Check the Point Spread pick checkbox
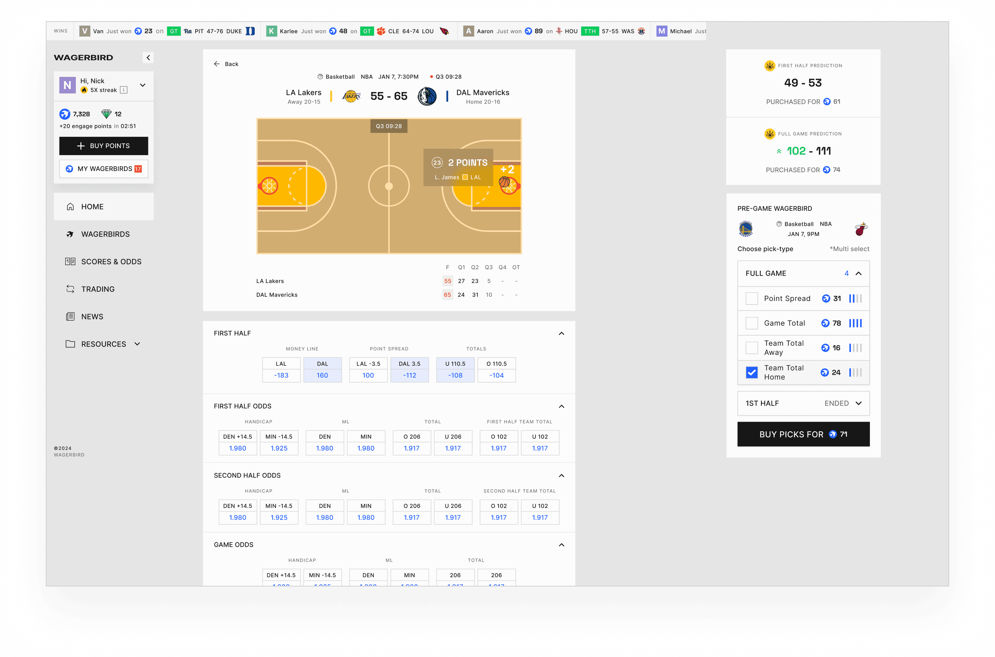The image size is (995, 657). tap(751, 298)
